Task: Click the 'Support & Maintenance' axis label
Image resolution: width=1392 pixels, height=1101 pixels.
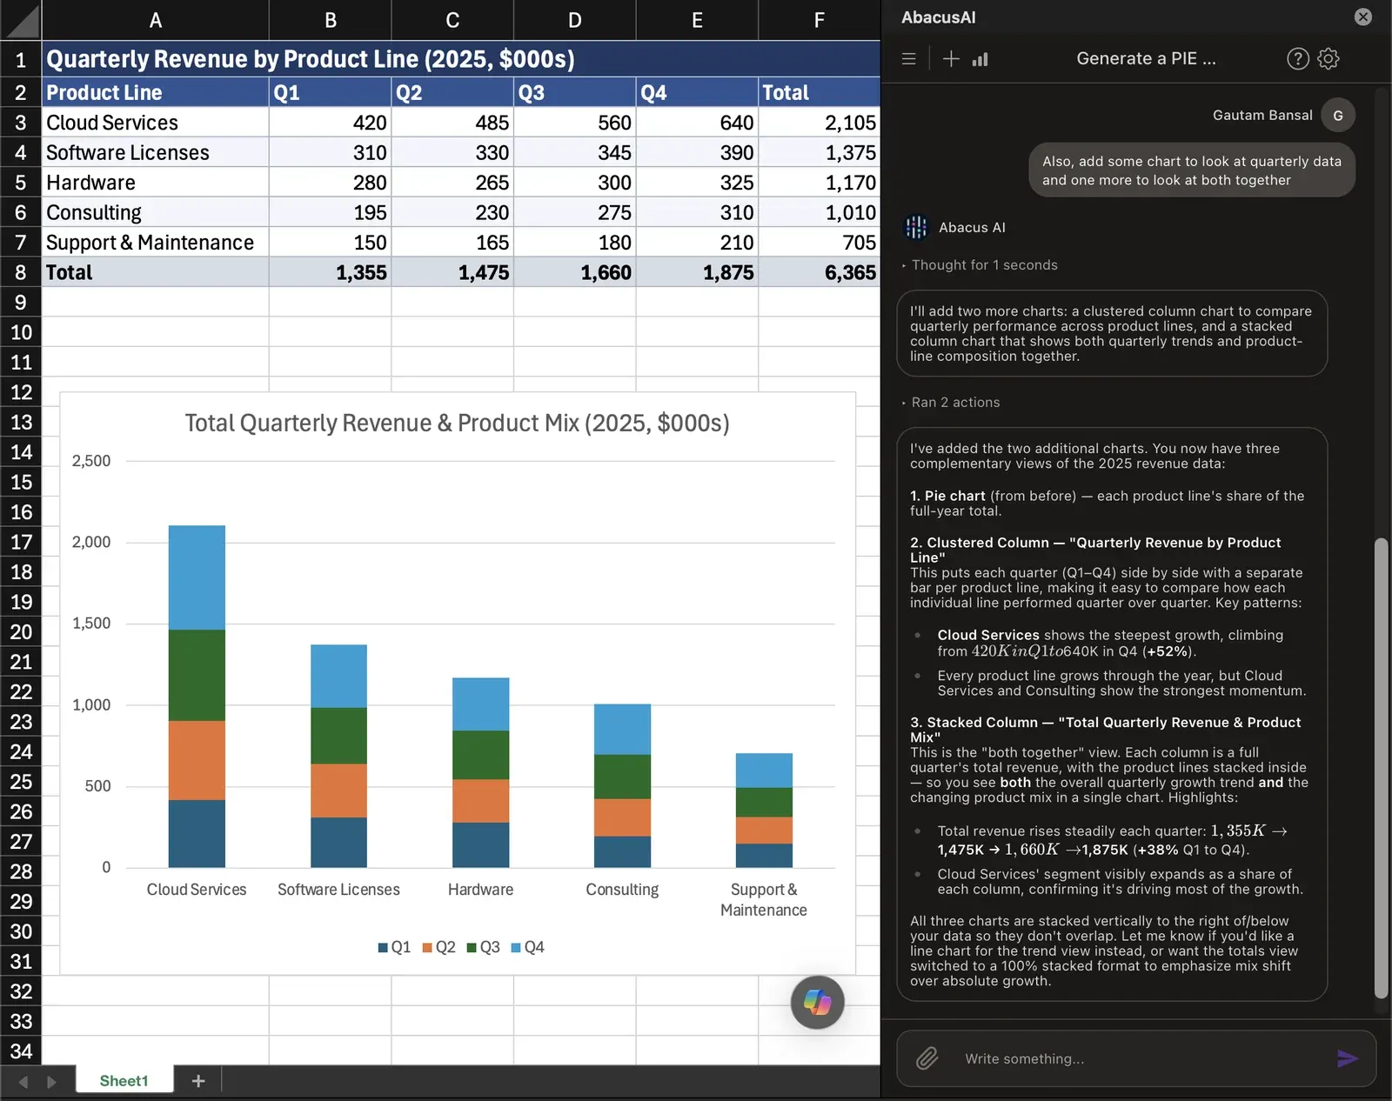Action: pos(763,899)
